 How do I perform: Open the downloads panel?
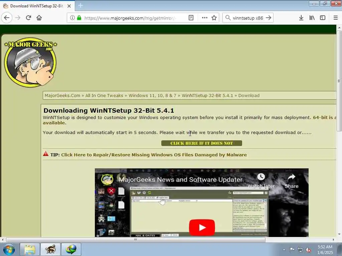pos(301,18)
